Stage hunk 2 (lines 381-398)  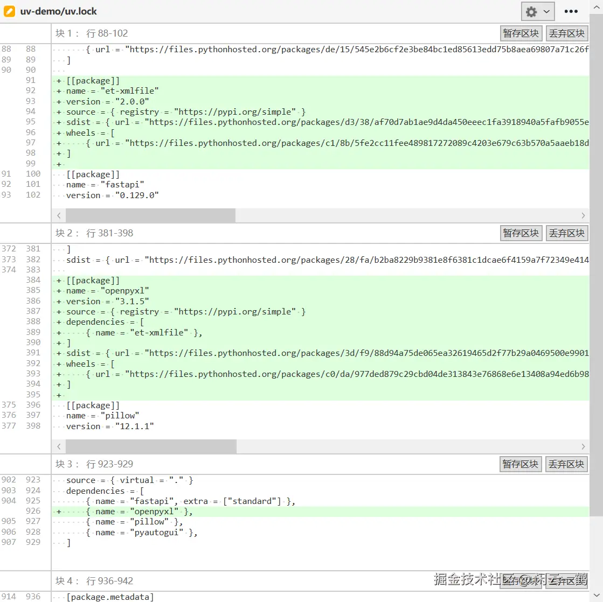click(x=521, y=233)
